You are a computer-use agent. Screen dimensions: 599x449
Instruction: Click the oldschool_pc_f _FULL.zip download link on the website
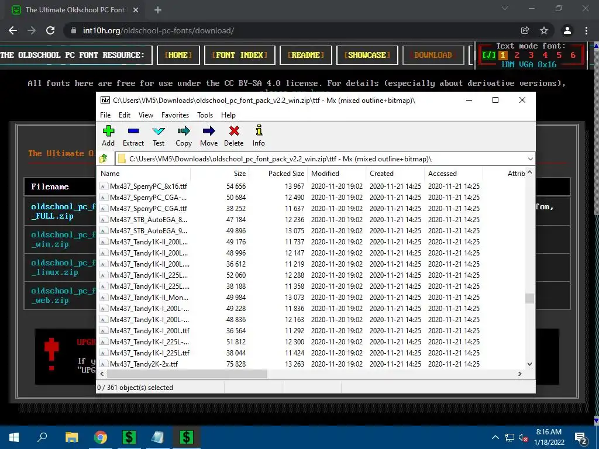click(x=63, y=211)
